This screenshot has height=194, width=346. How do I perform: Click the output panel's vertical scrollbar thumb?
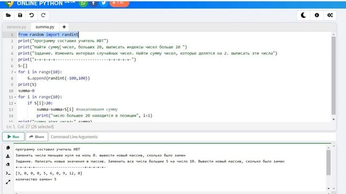click(329, 163)
